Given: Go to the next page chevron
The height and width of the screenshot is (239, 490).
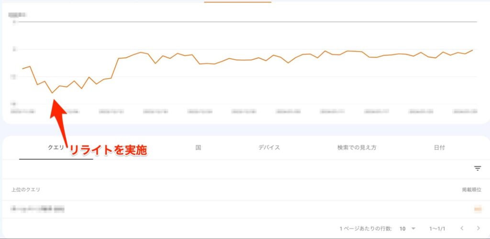Looking at the screenshot, I should (x=478, y=229).
